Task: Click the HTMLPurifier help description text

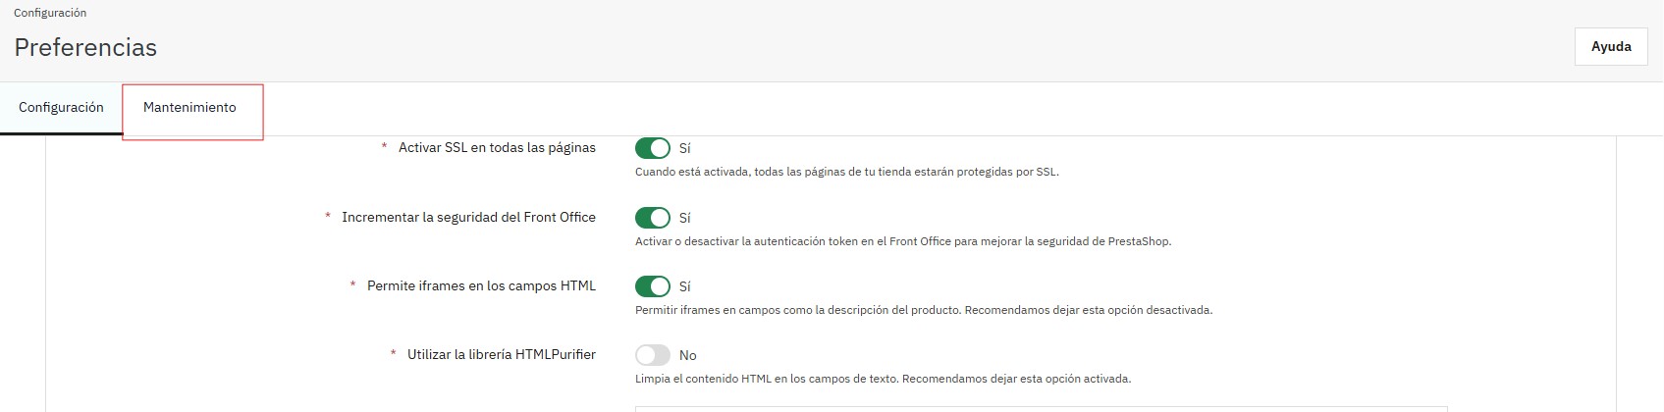Action: click(883, 379)
